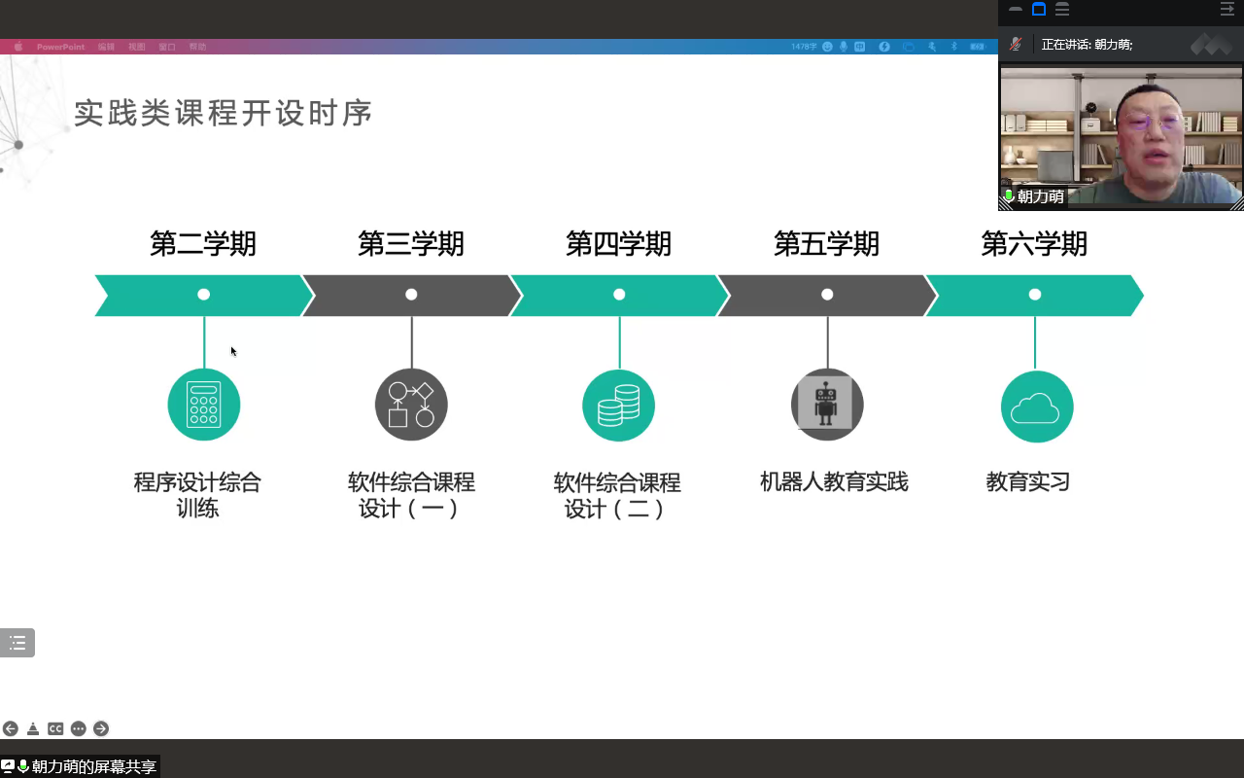
Task: Switch to stacked list video layout
Action: pos(1062,10)
